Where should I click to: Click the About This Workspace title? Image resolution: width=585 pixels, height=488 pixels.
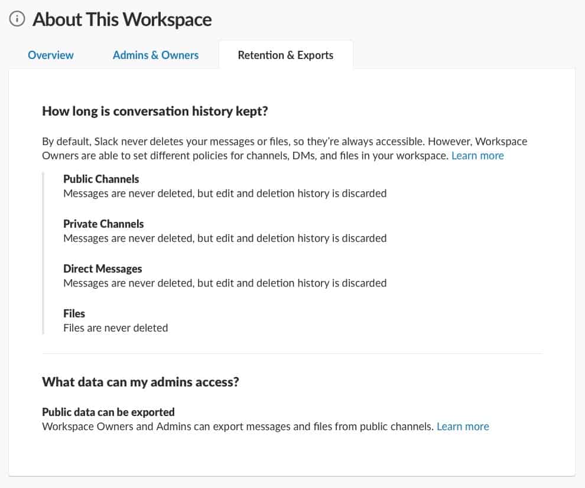[122, 19]
